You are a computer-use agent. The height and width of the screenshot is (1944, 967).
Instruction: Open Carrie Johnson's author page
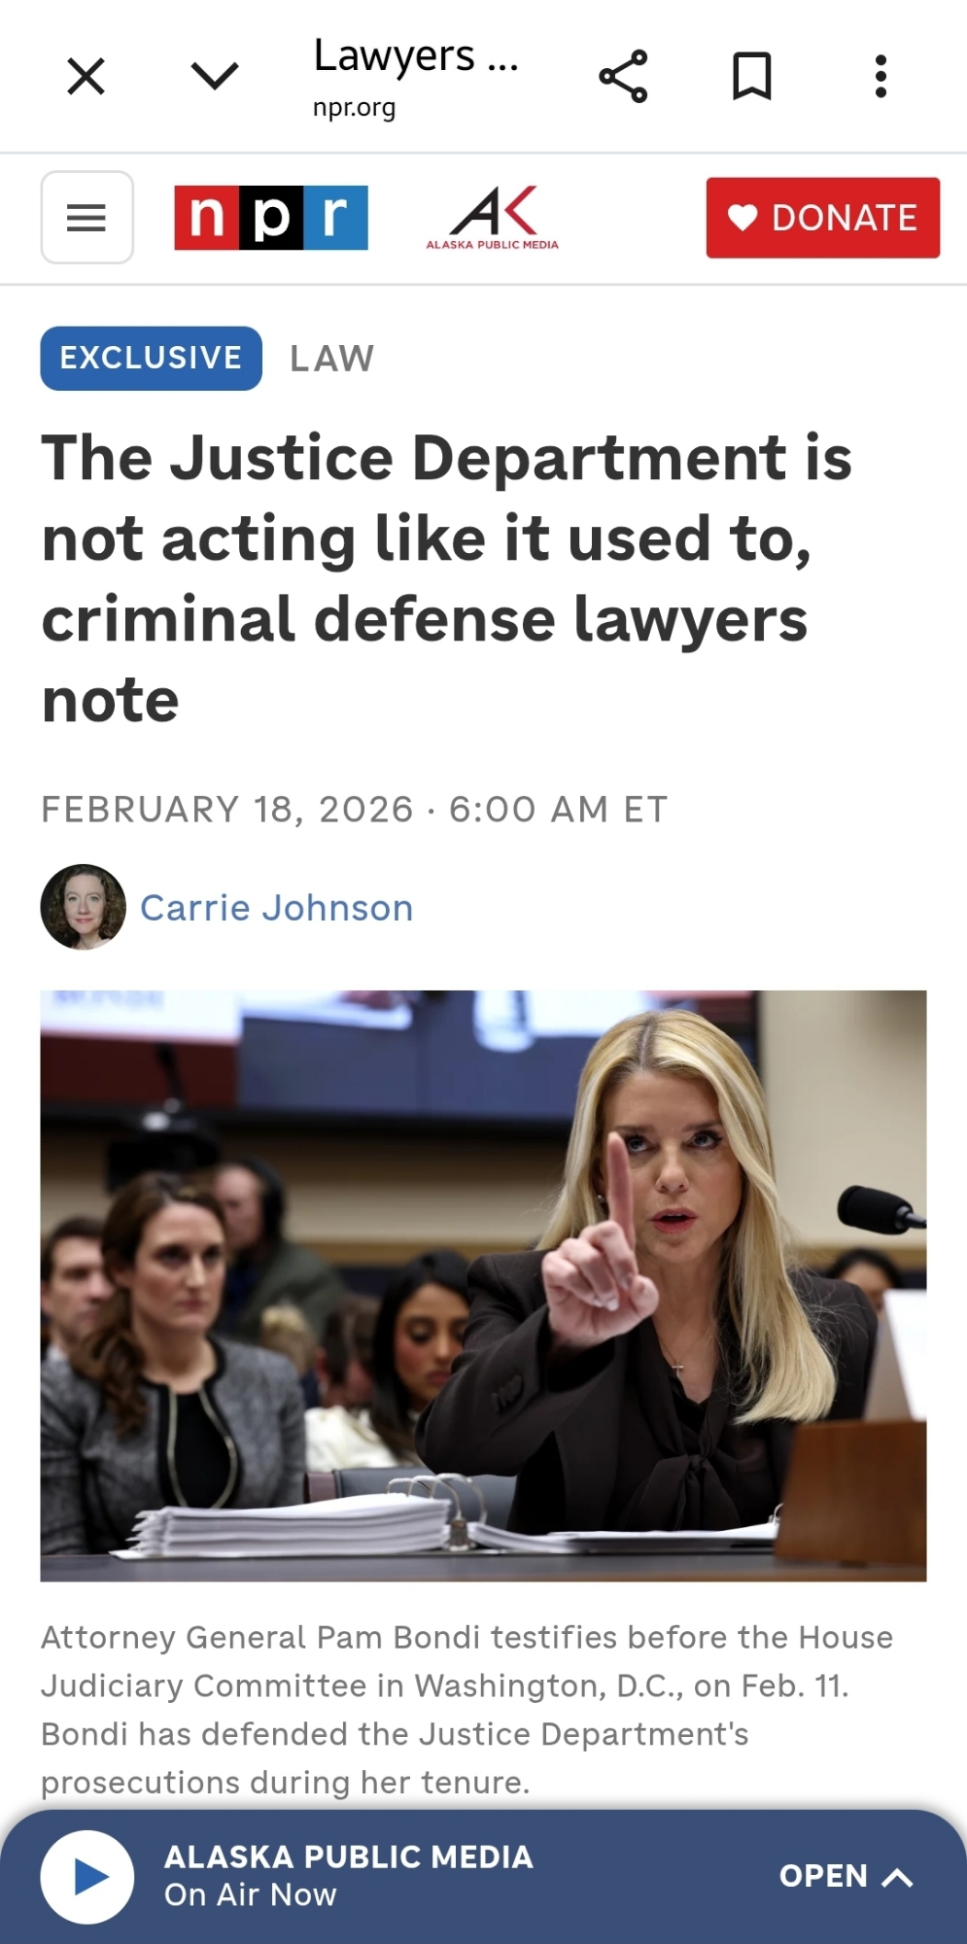277,908
